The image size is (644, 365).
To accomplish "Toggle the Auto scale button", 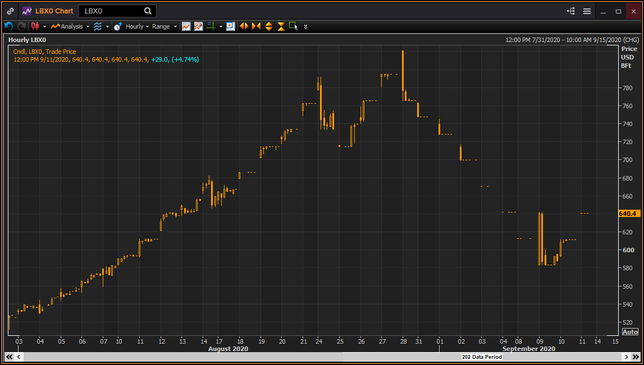I will (630, 332).
